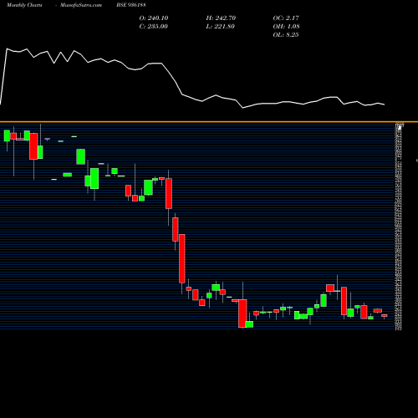This screenshot has width=418, height=418.
Task: Click the last red candlestick on the right
Action: click(x=385, y=315)
